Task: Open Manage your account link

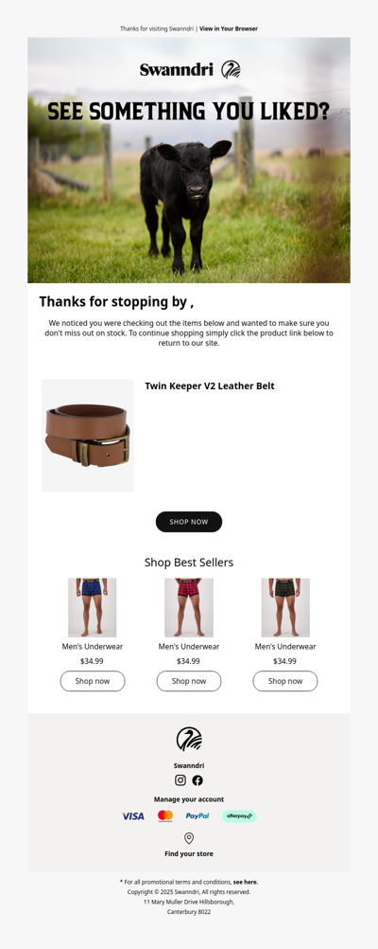Action: [189, 799]
